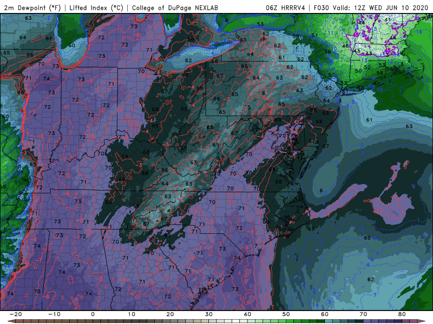
Task: Click the "2m Dewpoint (°F)" title text
Action: coord(32,8)
